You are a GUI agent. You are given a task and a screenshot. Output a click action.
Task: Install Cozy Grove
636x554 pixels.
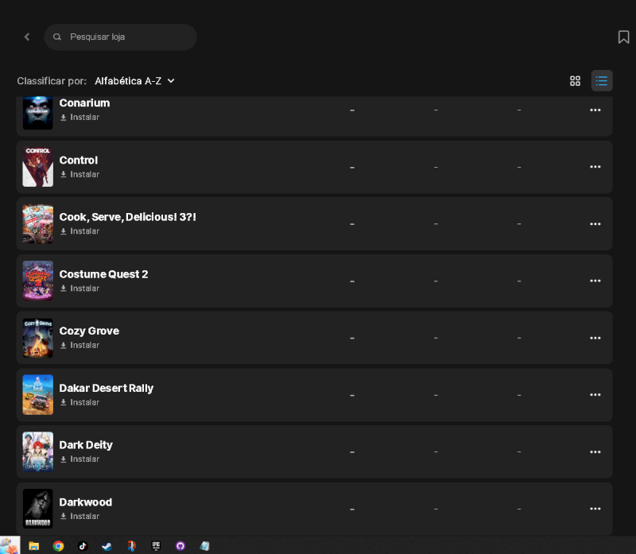(x=80, y=345)
